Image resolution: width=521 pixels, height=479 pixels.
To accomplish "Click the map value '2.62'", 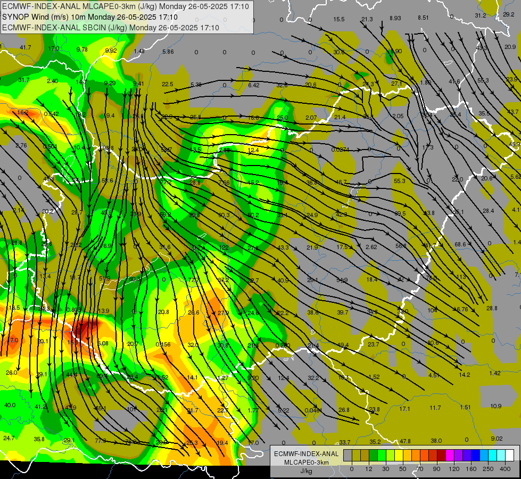I will (x=371, y=247).
